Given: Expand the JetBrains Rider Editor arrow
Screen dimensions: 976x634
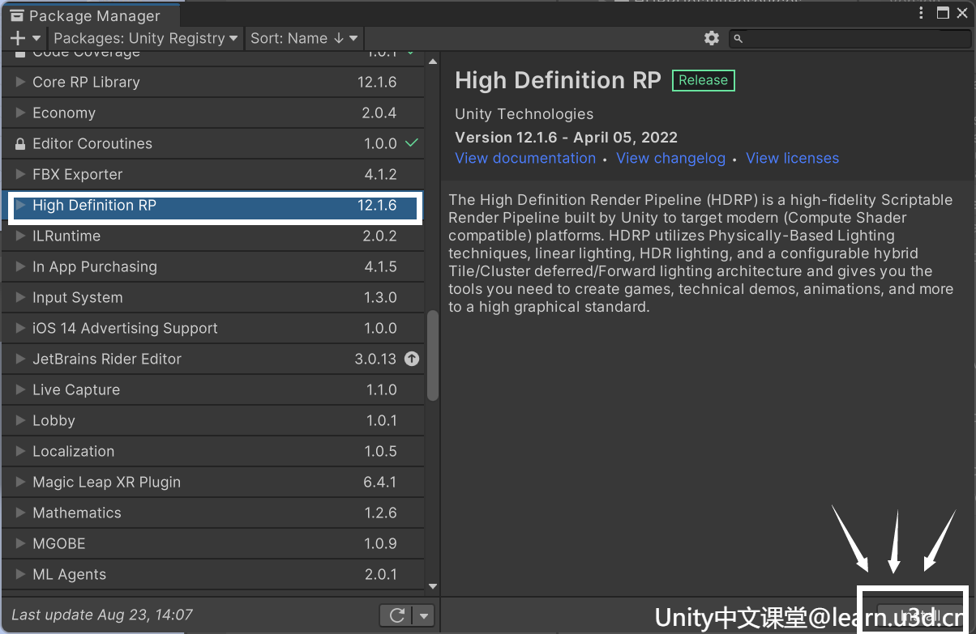Looking at the screenshot, I should [20, 359].
